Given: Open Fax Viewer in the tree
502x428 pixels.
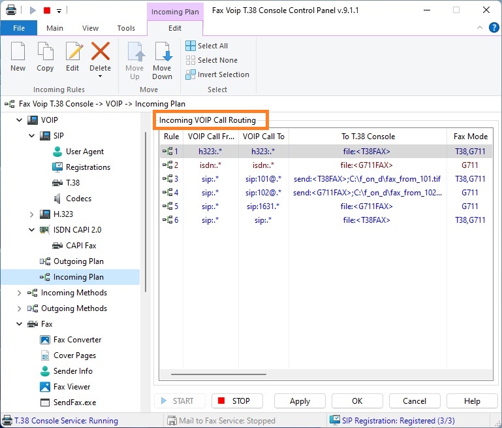Looking at the screenshot, I should tap(65, 387).
